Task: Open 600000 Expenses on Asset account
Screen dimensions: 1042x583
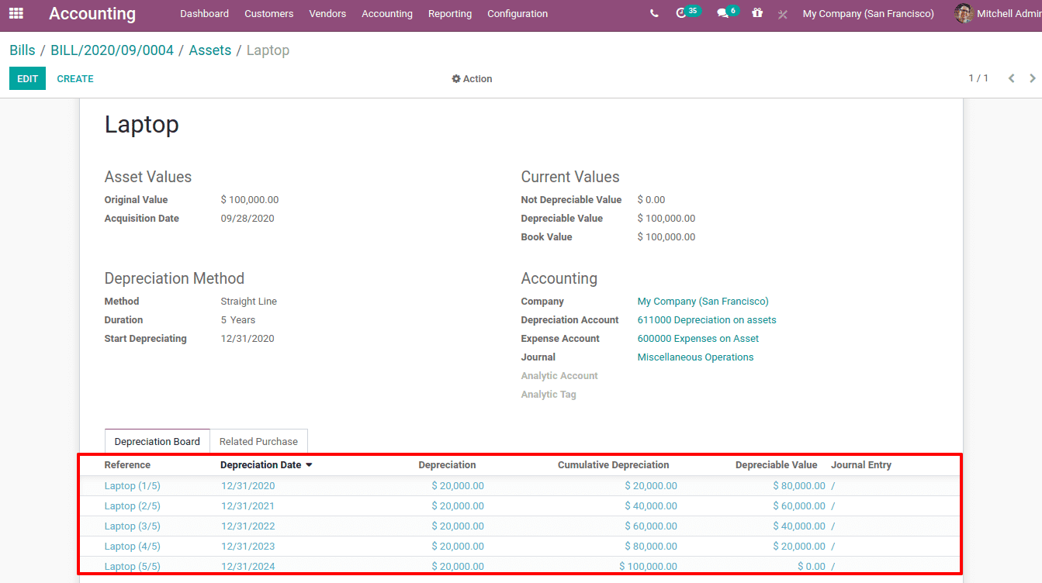Action: [698, 339]
